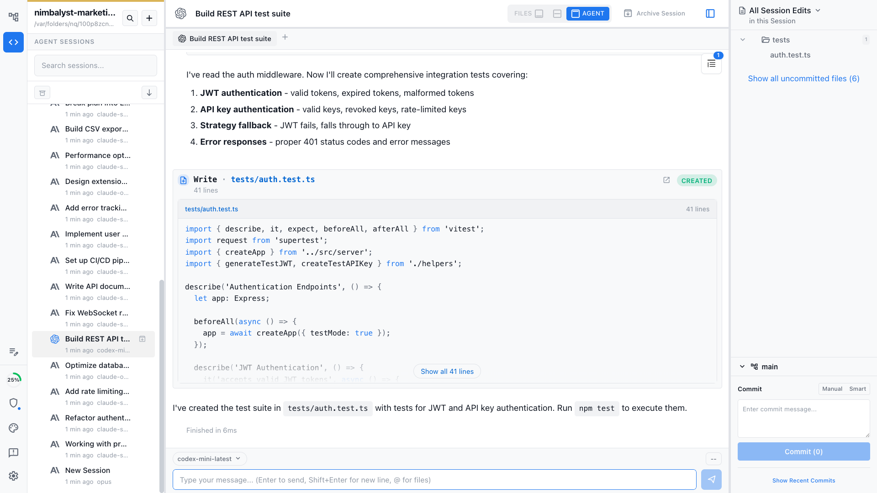Image resolution: width=877 pixels, height=493 pixels.
Task: Click the feedback message icon in the left sidebar
Action: point(14,452)
